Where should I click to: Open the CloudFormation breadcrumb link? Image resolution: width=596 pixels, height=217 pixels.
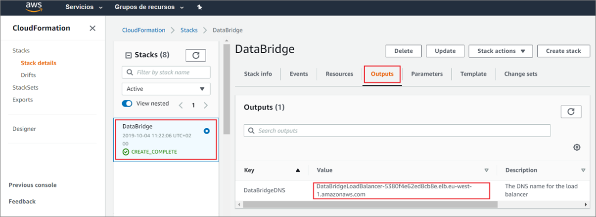pyautogui.click(x=144, y=30)
